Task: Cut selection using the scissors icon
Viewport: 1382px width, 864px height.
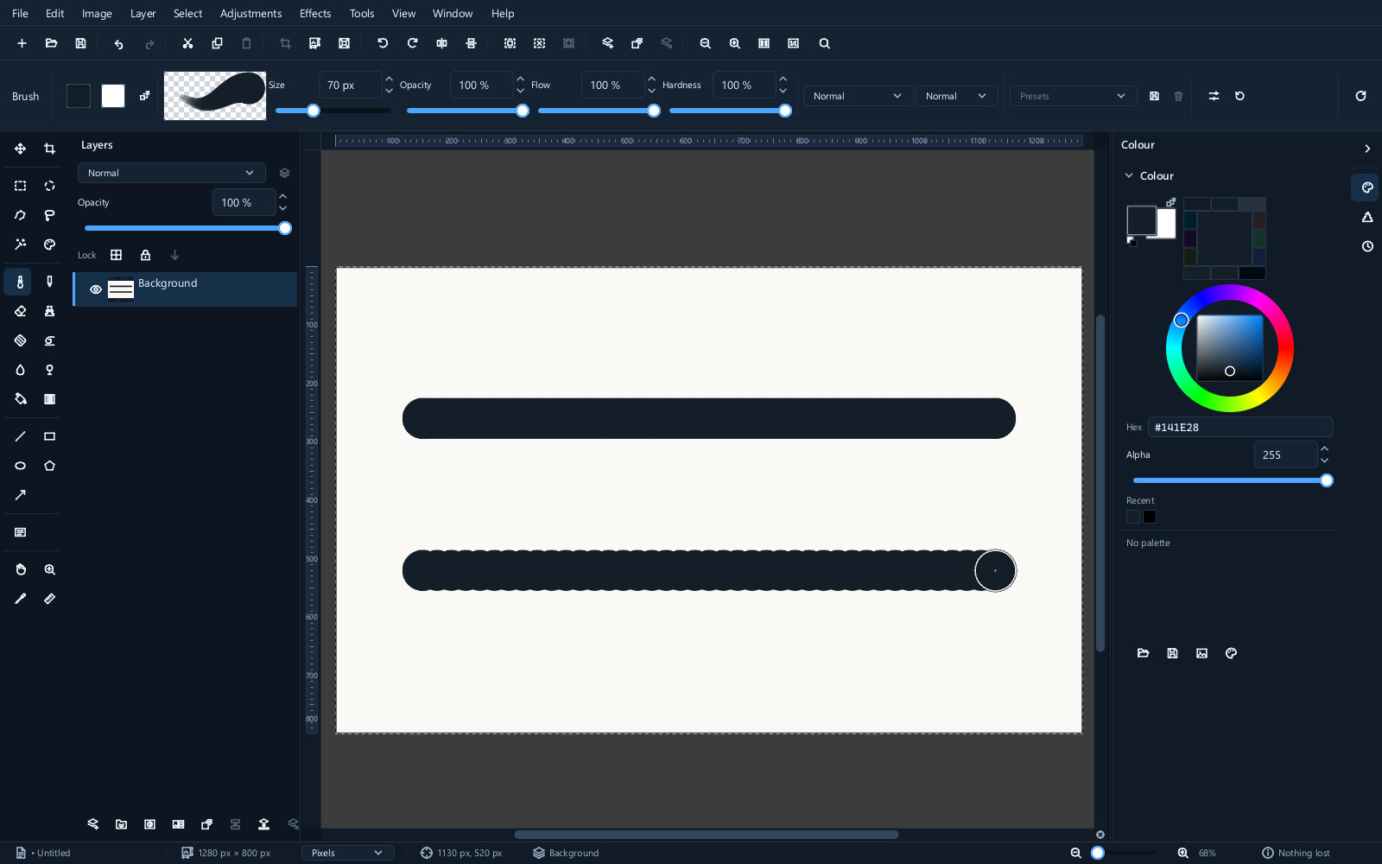Action: coord(187,43)
